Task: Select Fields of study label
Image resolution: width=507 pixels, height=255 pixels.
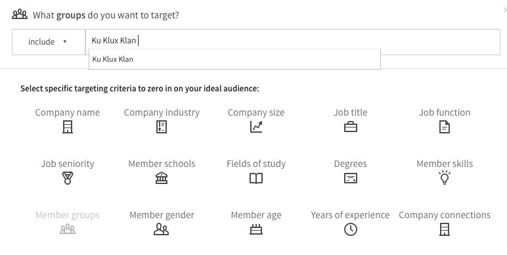Action: [x=256, y=164]
